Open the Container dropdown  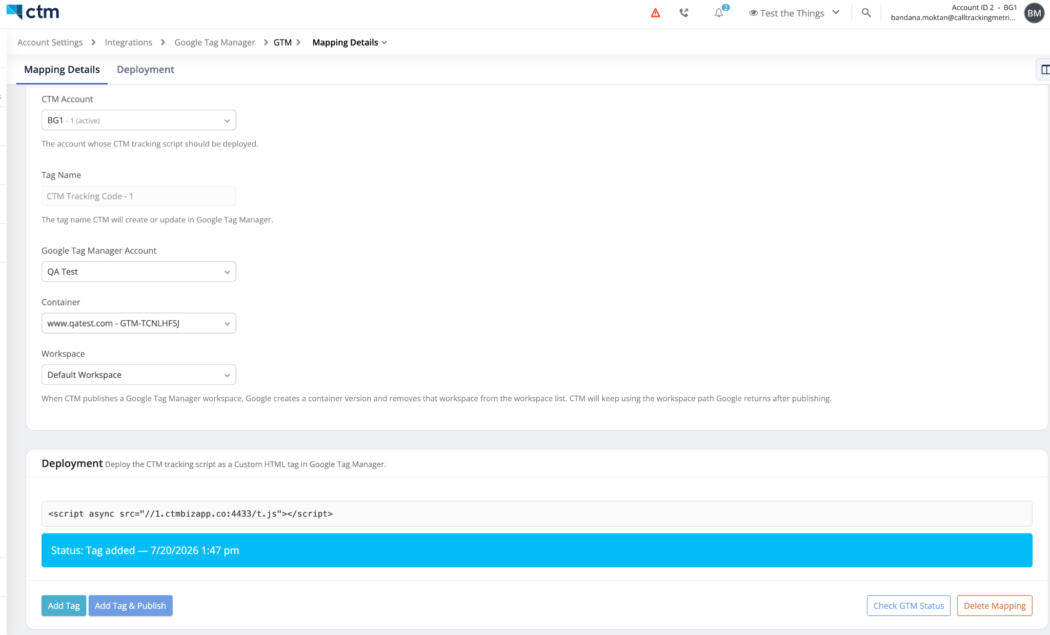138,323
